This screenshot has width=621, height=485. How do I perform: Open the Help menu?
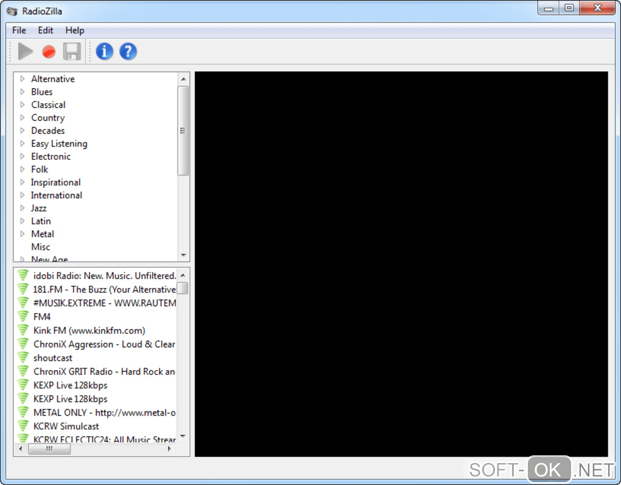75,30
